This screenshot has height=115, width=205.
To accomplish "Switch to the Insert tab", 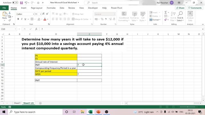I will pyautogui.click(x=23, y=8).
